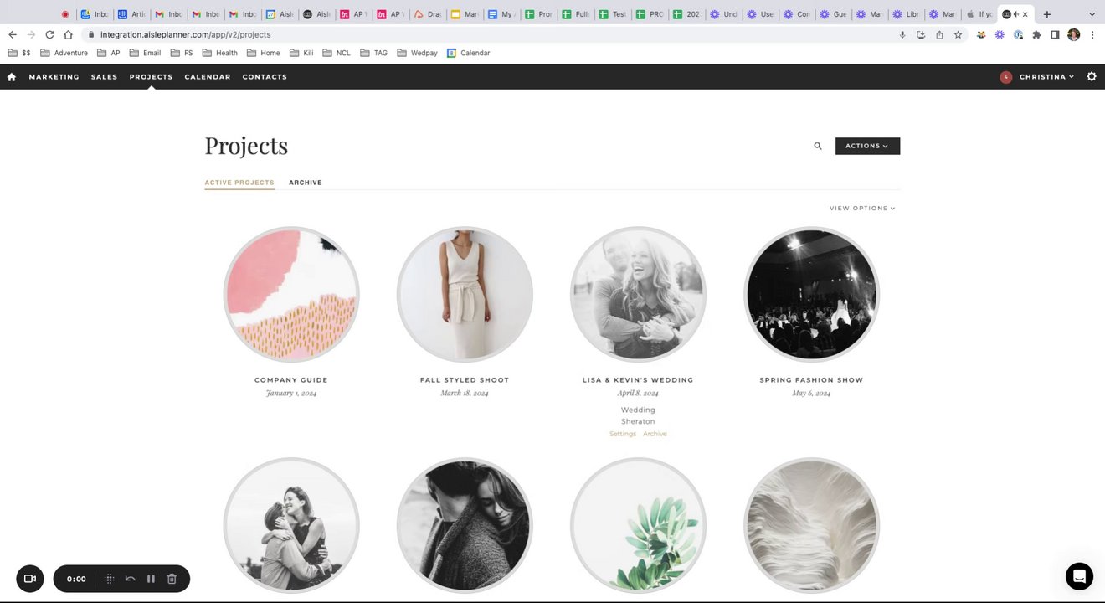Open a new browser tab
Viewport: 1105px width, 603px height.
1046,14
